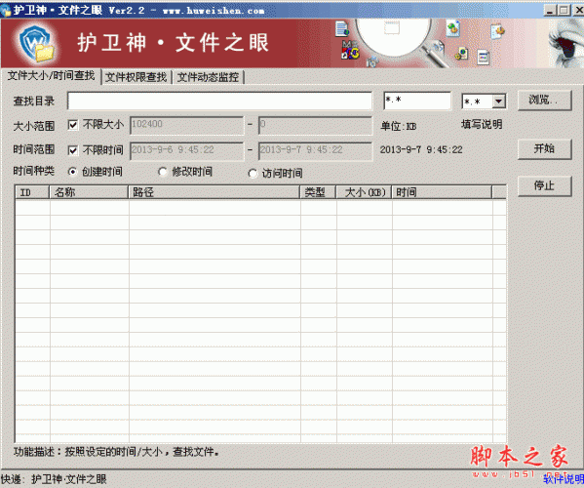Screen dimensions: 584x488
Task: Select the 修改时间 radio button
Action: coord(163,172)
